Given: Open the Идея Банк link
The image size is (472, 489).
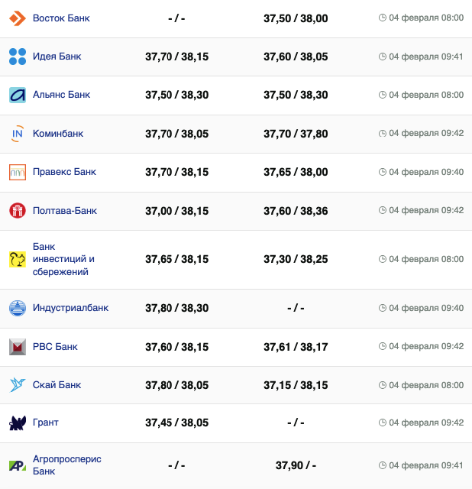Looking at the screenshot, I should pyautogui.click(x=57, y=57).
